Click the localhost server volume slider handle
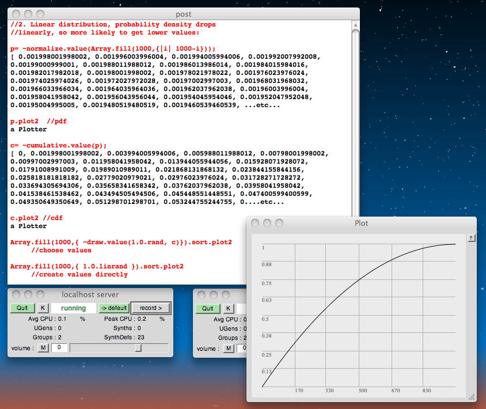 [x=138, y=348]
